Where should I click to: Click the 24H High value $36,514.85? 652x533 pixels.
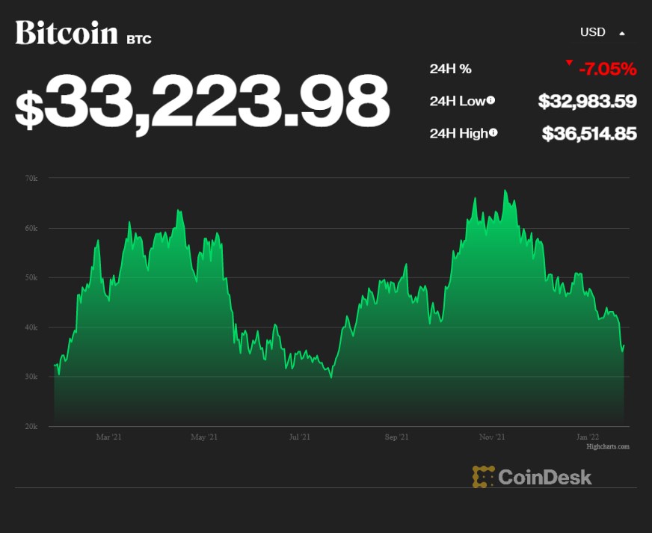[x=589, y=134]
